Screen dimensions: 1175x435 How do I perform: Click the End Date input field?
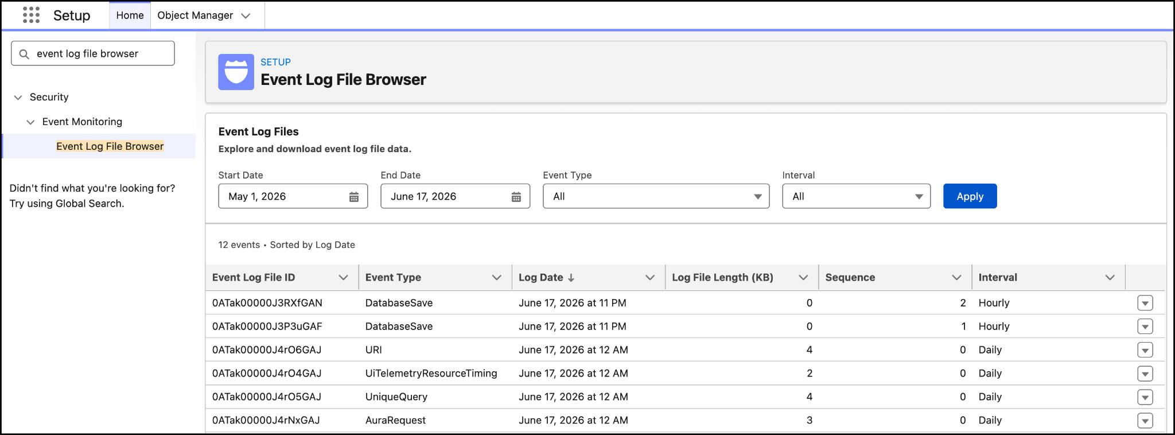coord(455,196)
